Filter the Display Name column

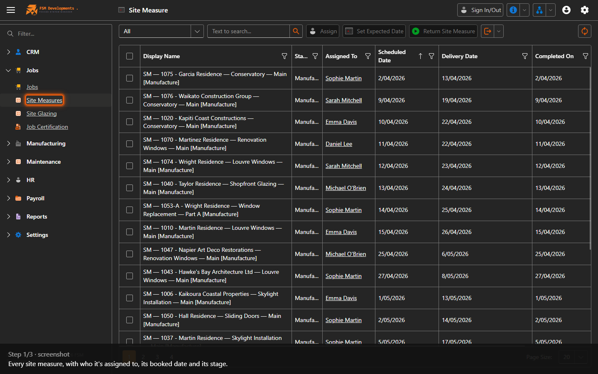pyautogui.click(x=284, y=56)
